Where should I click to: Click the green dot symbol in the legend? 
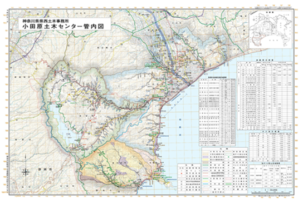point(228,157)
